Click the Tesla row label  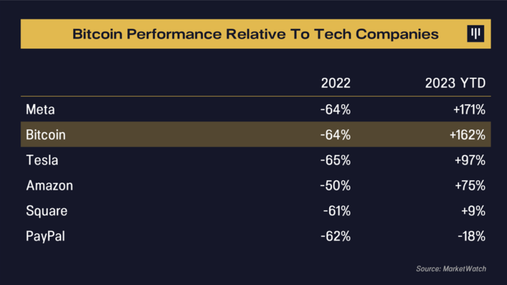tap(42, 160)
